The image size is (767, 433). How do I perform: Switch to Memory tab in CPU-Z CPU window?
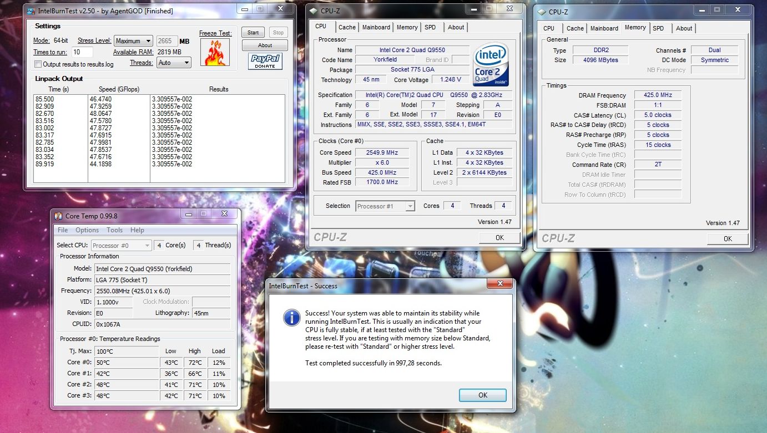click(407, 27)
